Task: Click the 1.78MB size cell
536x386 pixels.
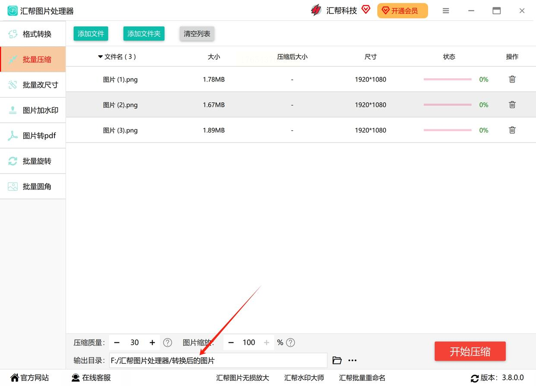Action: coord(214,79)
